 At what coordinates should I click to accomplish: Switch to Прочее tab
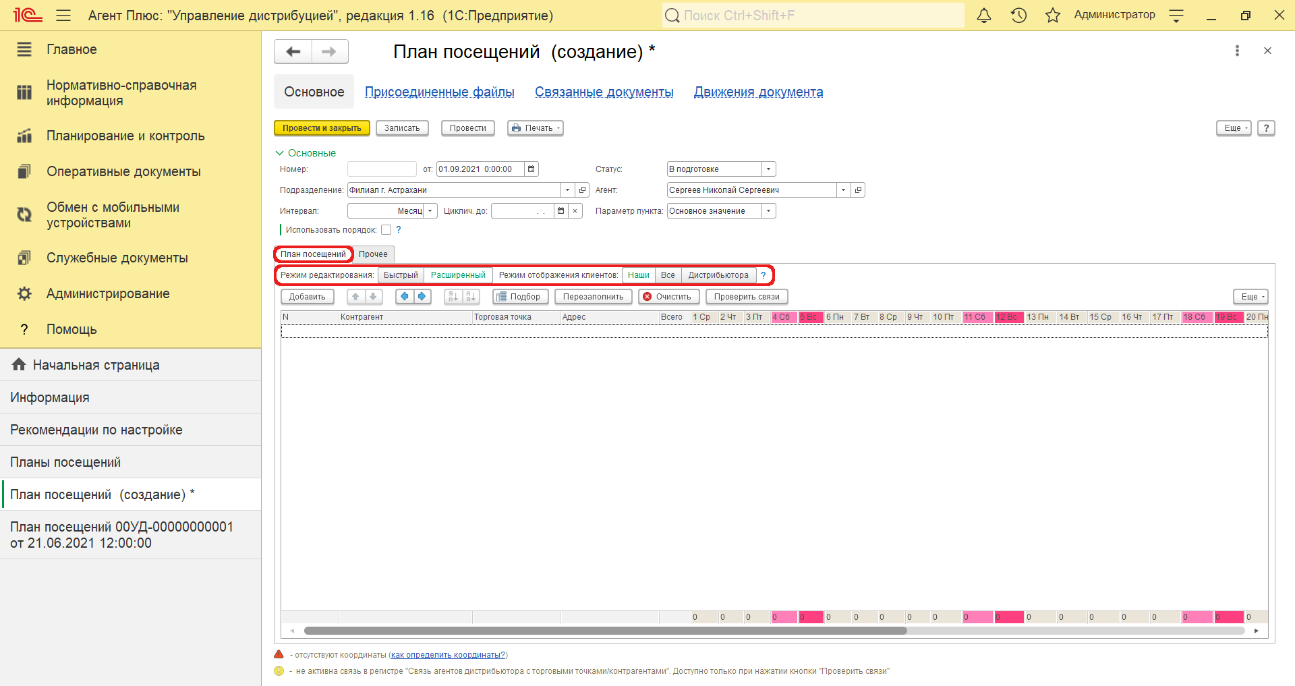pyautogui.click(x=373, y=254)
